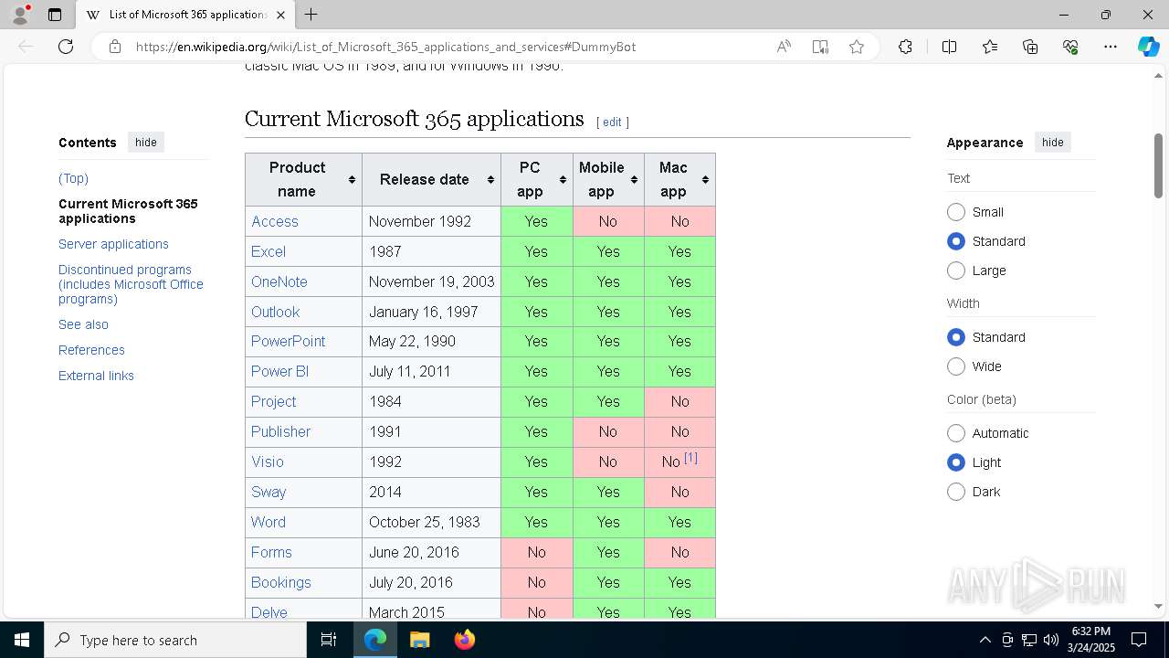
Task: Sort table by Mac app column
Action: 679,179
